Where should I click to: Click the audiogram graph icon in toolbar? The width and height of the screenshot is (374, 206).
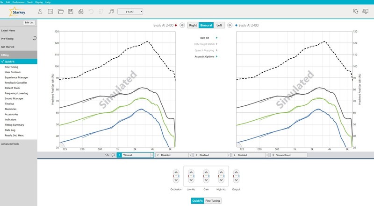(x=50, y=11)
